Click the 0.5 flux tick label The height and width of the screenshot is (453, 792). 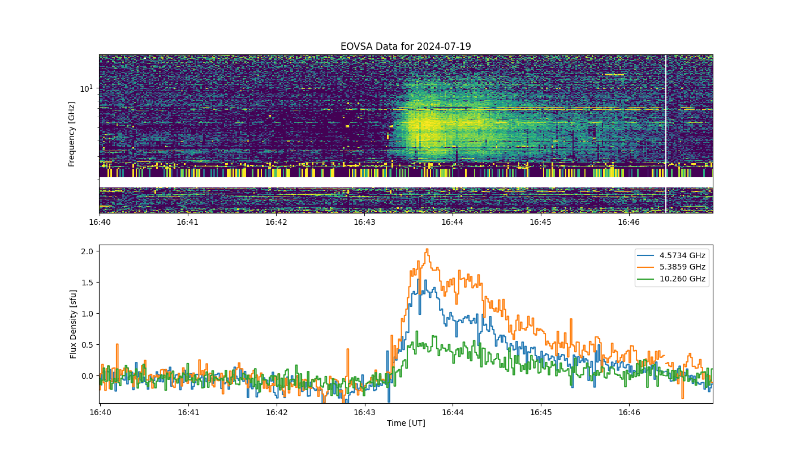(x=88, y=345)
